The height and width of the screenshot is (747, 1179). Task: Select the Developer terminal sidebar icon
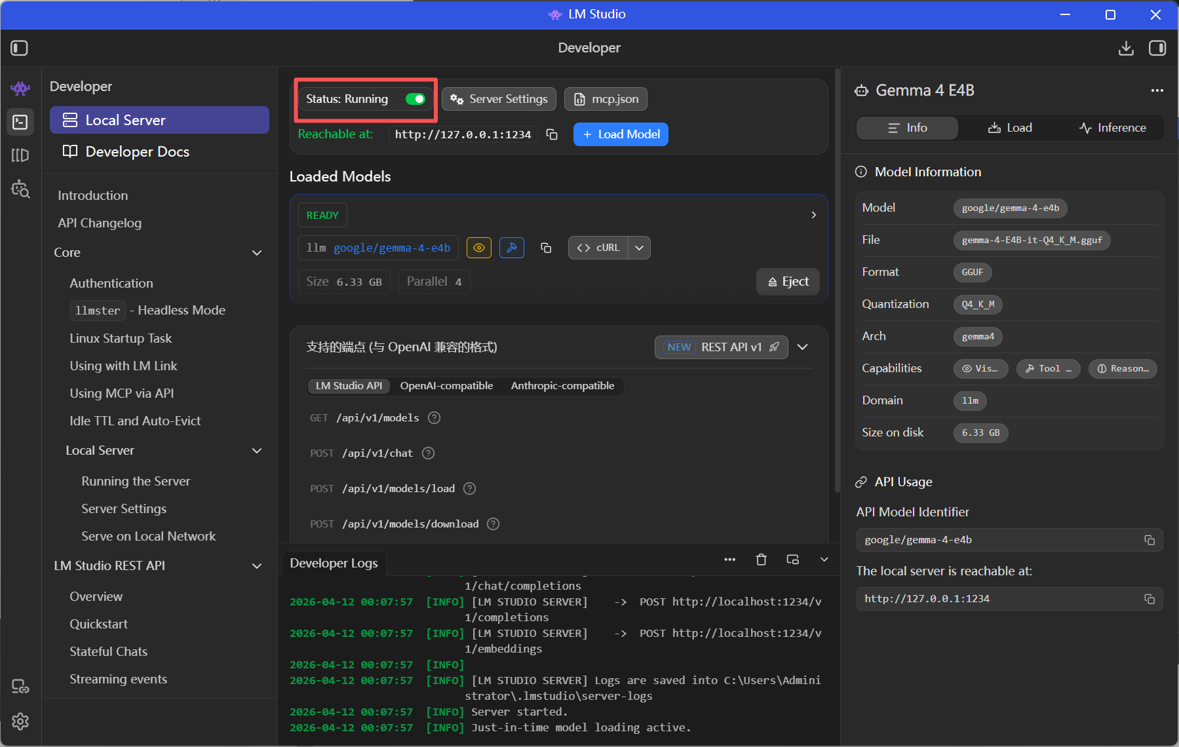[20, 122]
